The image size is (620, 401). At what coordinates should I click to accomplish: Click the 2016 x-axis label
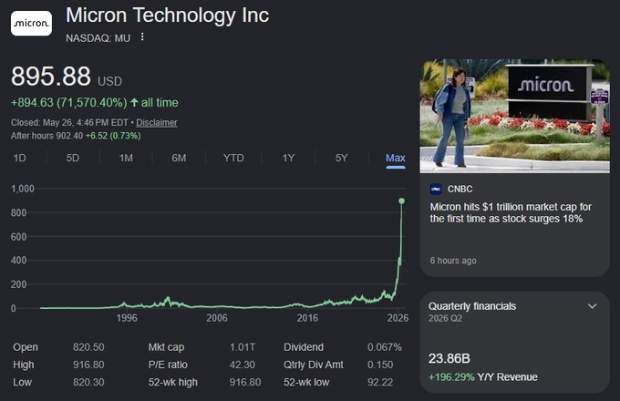pyautogui.click(x=307, y=318)
